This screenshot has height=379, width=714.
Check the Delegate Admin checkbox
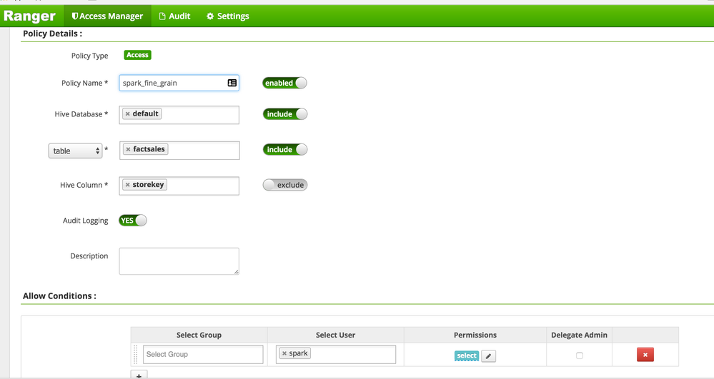(x=579, y=355)
